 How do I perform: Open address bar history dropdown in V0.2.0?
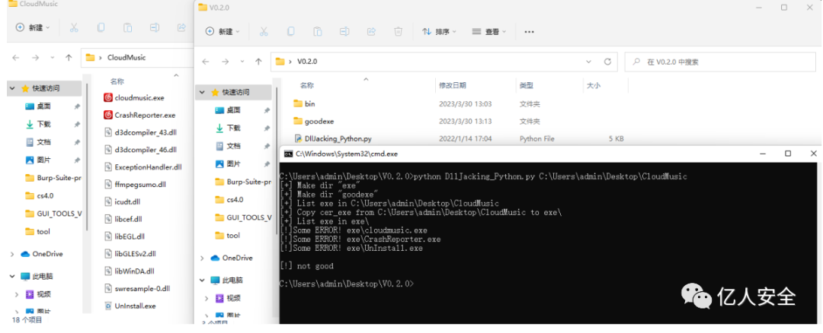(x=589, y=62)
